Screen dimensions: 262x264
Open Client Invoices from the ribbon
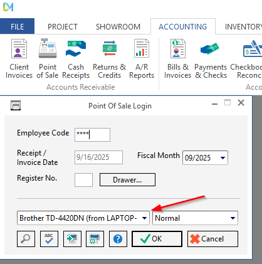[x=19, y=59]
